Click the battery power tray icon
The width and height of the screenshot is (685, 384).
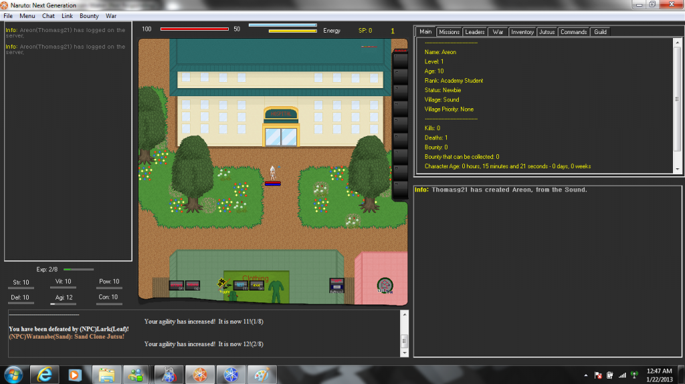[610, 375]
